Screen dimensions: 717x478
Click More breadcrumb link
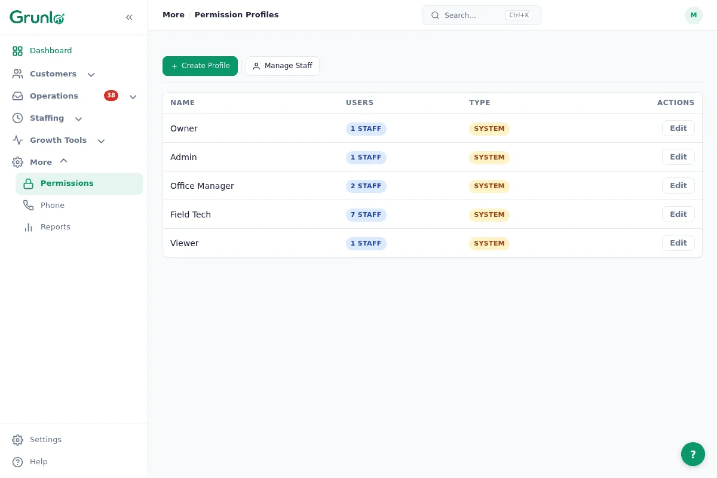(173, 15)
